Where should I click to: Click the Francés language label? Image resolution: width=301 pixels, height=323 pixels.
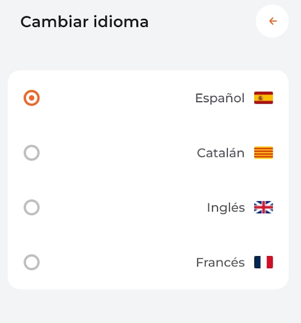click(220, 262)
